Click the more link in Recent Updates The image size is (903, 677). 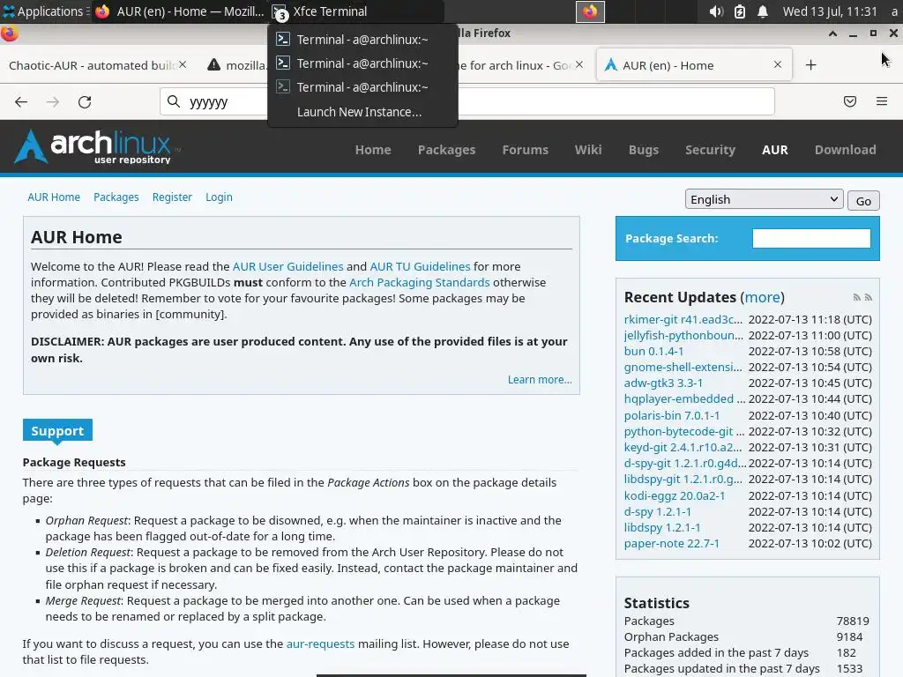tap(762, 297)
